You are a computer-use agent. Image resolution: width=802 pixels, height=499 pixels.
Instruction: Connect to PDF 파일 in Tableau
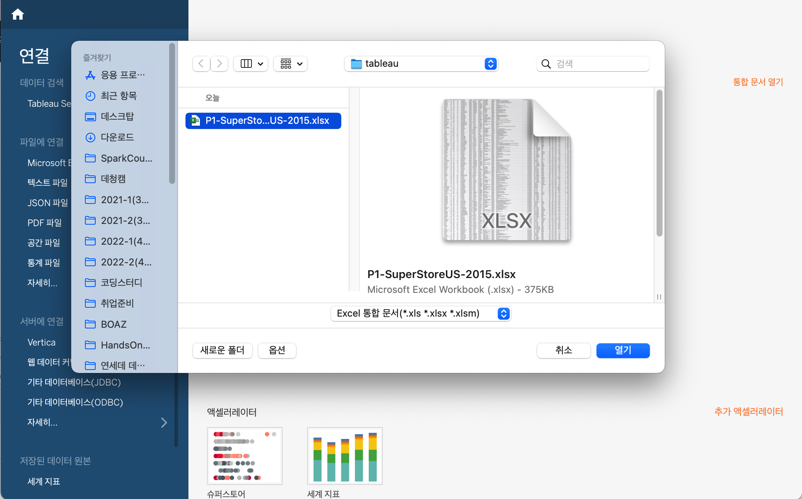(x=45, y=223)
